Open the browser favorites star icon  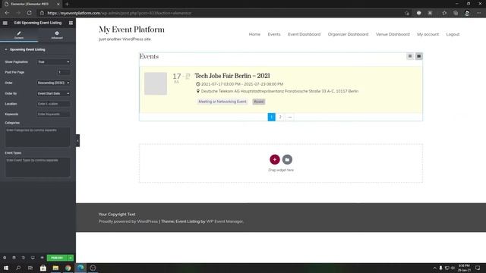click(444, 13)
